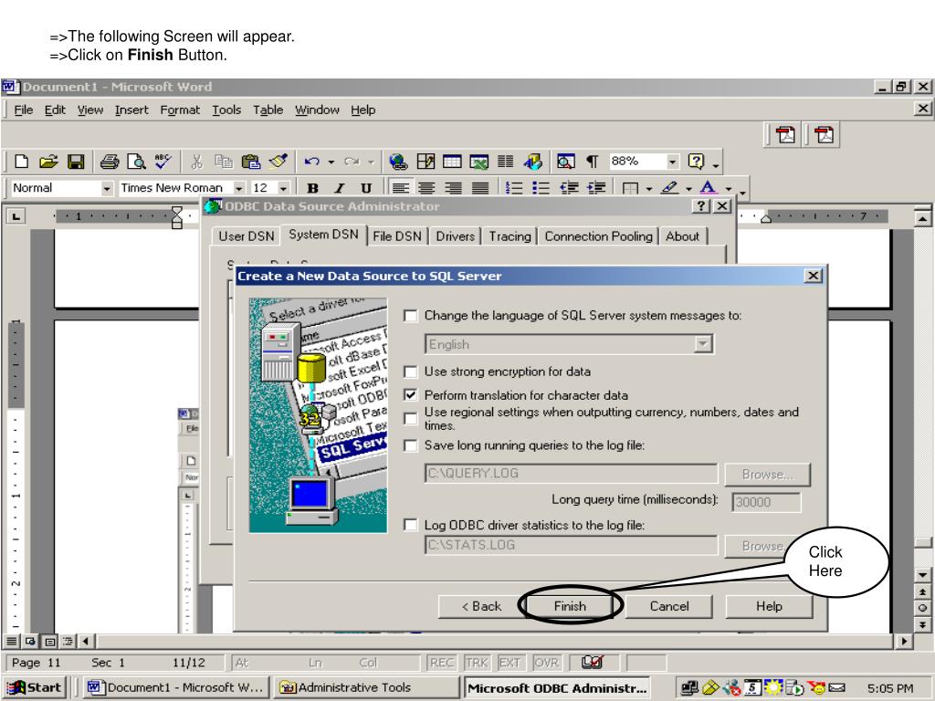Open the Columns icon in Word toolbar

pos(506,162)
